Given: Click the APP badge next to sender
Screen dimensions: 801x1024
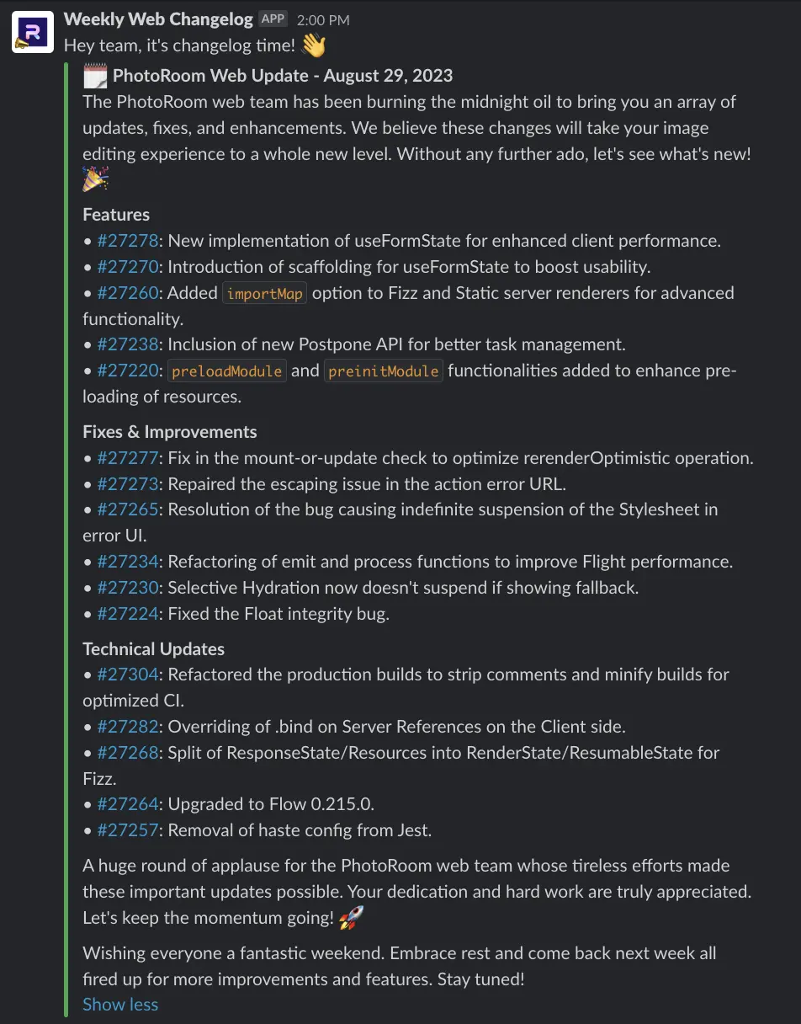Looking at the screenshot, I should coord(273,19).
